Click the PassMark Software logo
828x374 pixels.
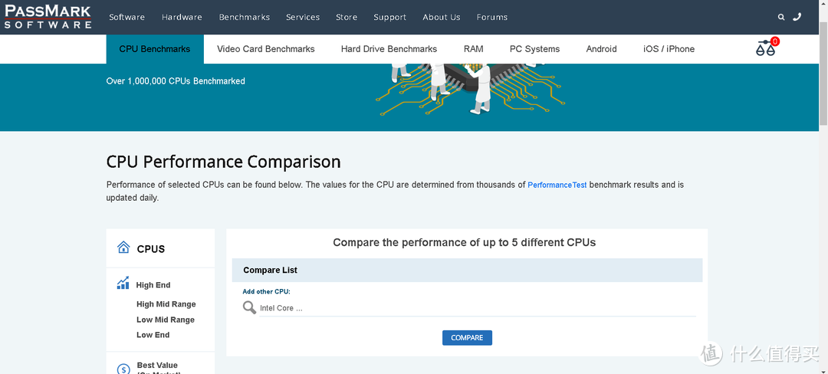pos(48,16)
